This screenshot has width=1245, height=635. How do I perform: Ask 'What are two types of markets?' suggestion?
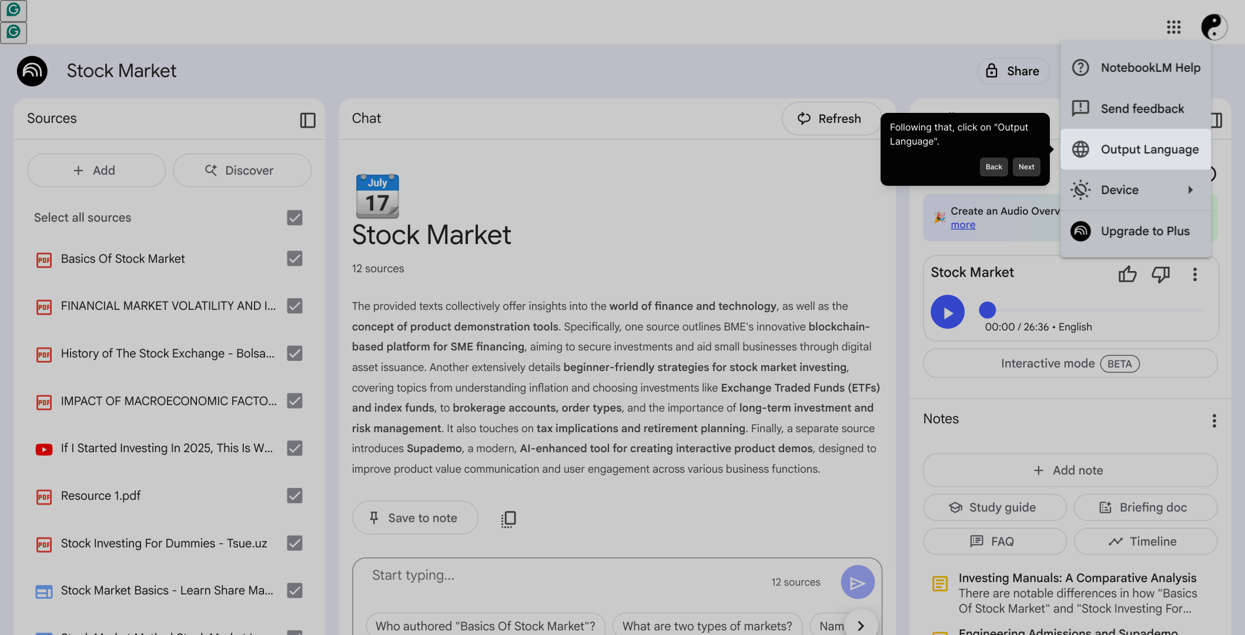pos(707,626)
